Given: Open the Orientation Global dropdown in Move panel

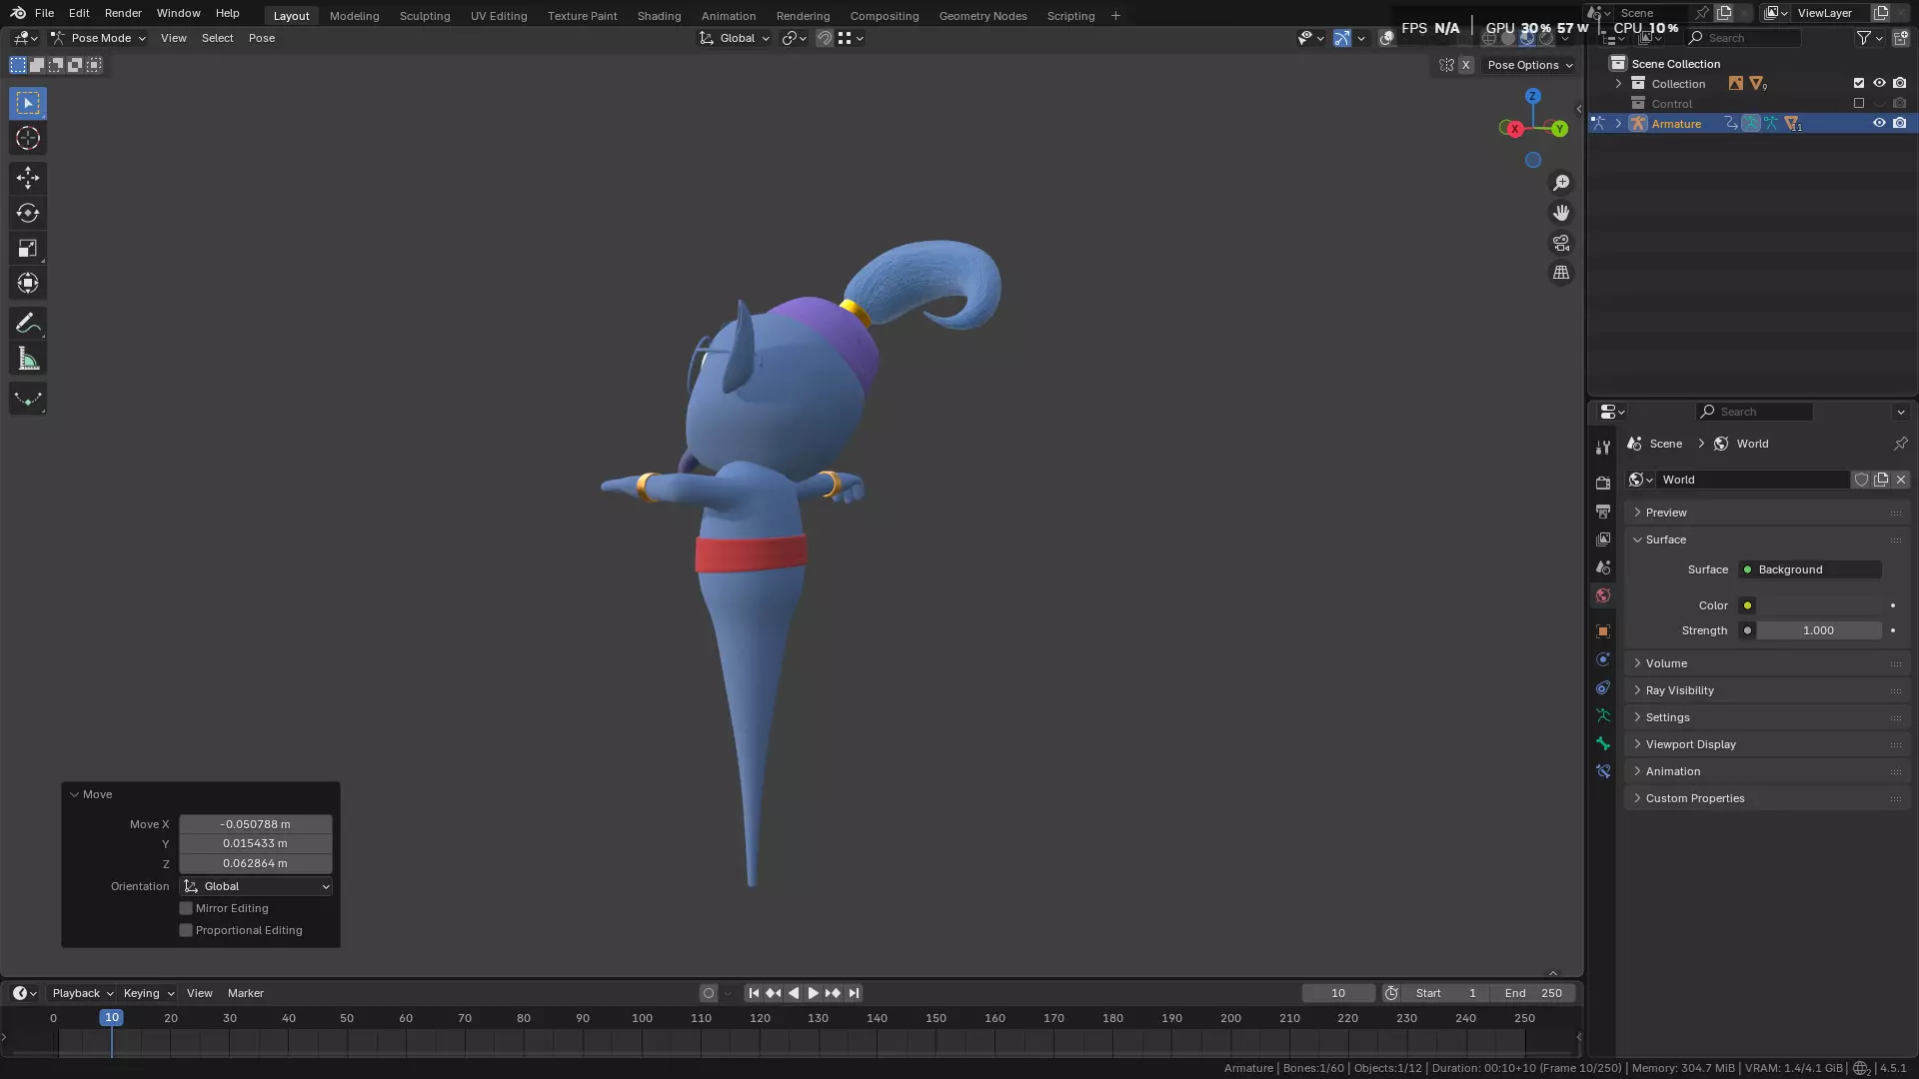Looking at the screenshot, I should [x=256, y=886].
